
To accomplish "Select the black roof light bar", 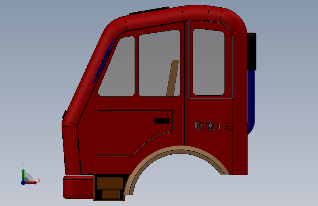I will 149,11.
